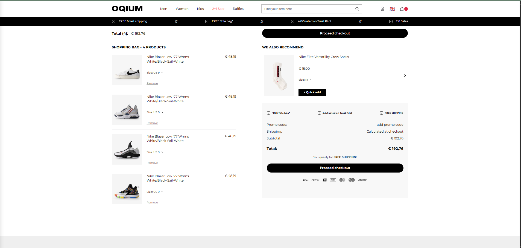Open the white crew socks thumbnail
The width and height of the screenshot is (521, 248).
click(279, 75)
